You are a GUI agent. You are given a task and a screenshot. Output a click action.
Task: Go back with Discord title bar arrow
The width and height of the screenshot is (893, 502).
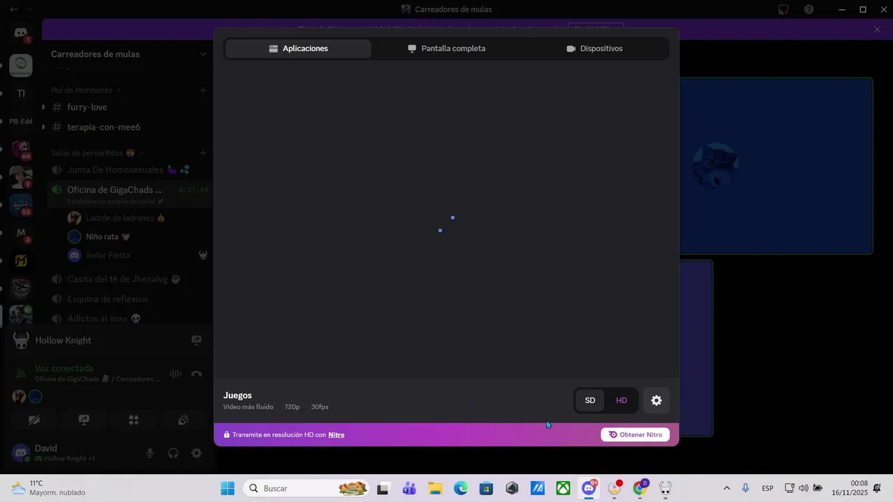[x=14, y=9]
